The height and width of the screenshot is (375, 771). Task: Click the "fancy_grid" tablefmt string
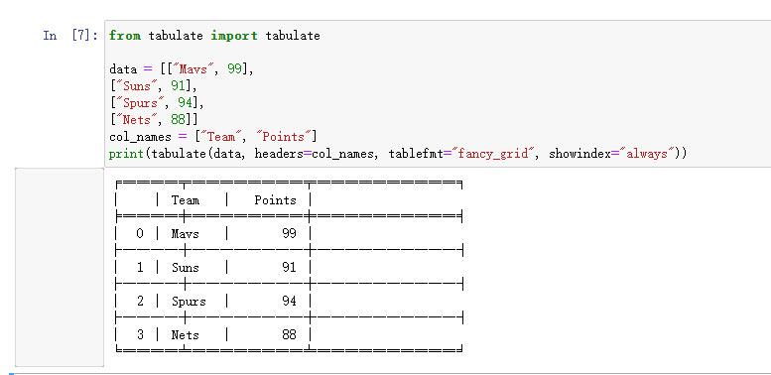[496, 154]
